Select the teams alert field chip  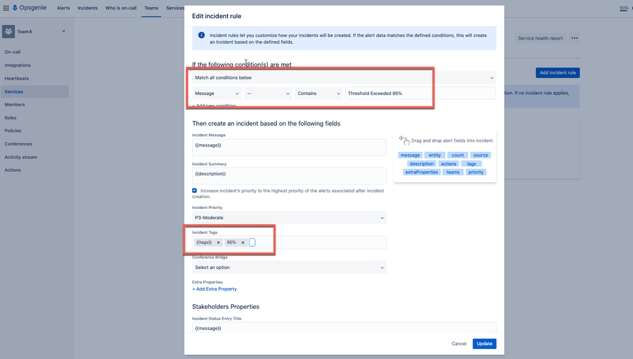point(453,172)
